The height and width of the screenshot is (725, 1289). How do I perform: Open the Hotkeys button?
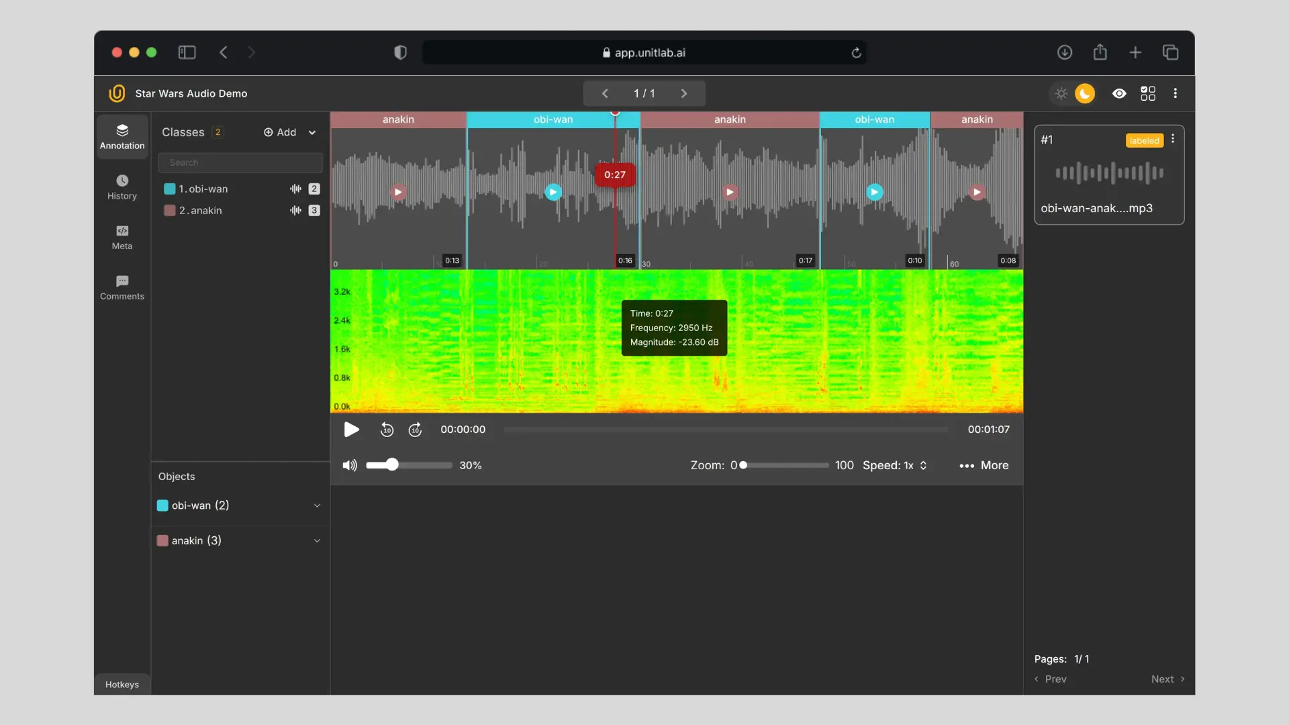point(122,684)
